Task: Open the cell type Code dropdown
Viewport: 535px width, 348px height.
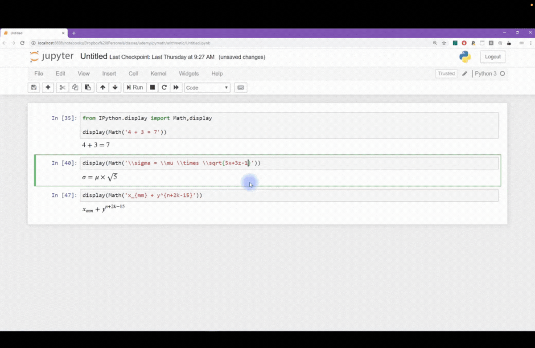Action: coord(207,87)
